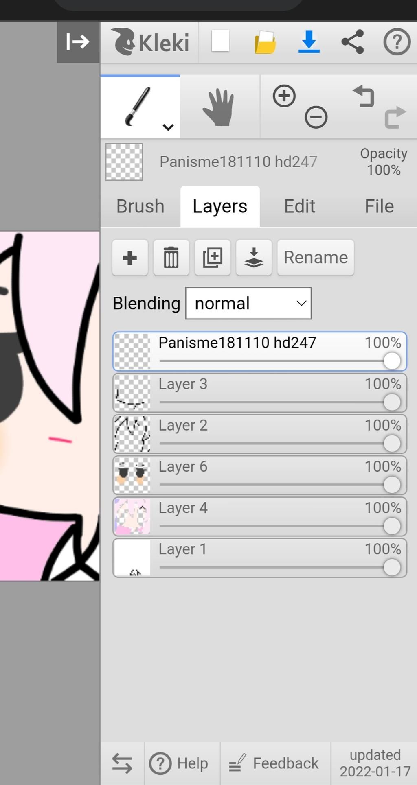The width and height of the screenshot is (417, 785).
Task: Click Layer 6 opacity slider handle
Action: (392, 485)
